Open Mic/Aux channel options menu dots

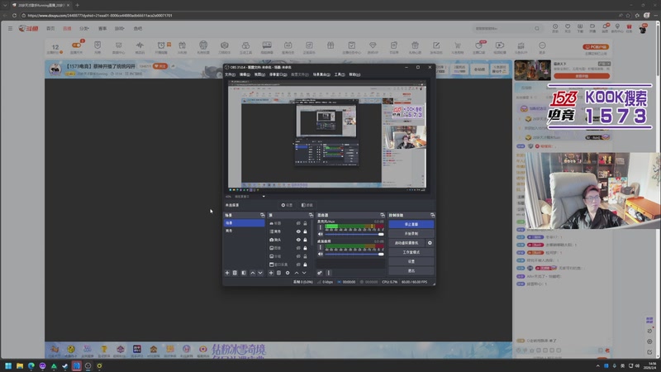coord(321,227)
